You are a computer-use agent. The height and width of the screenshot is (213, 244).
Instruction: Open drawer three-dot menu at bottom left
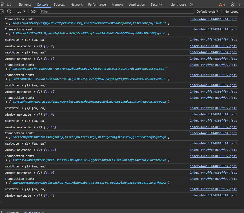(x=2, y=212)
